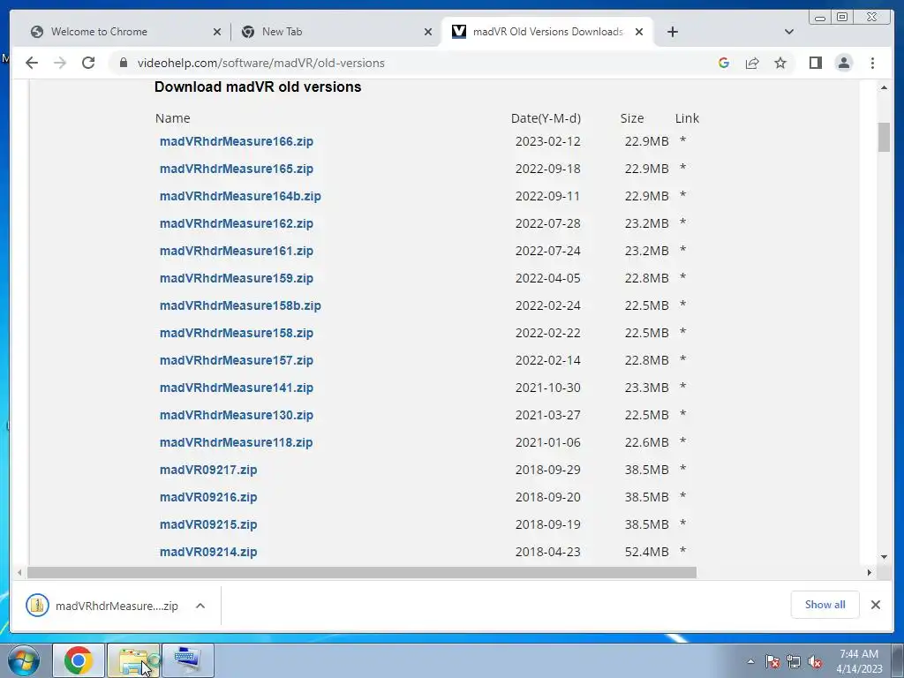Download madVRhdrMeasure161.zip
Screen dimensions: 904x678
(x=237, y=251)
